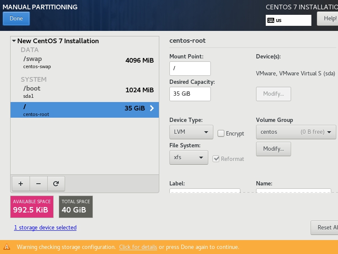Click the DATA section heading

[x=30, y=50]
